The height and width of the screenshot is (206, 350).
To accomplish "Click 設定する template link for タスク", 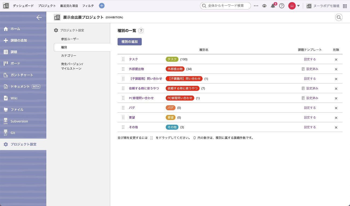I will click(x=310, y=59).
